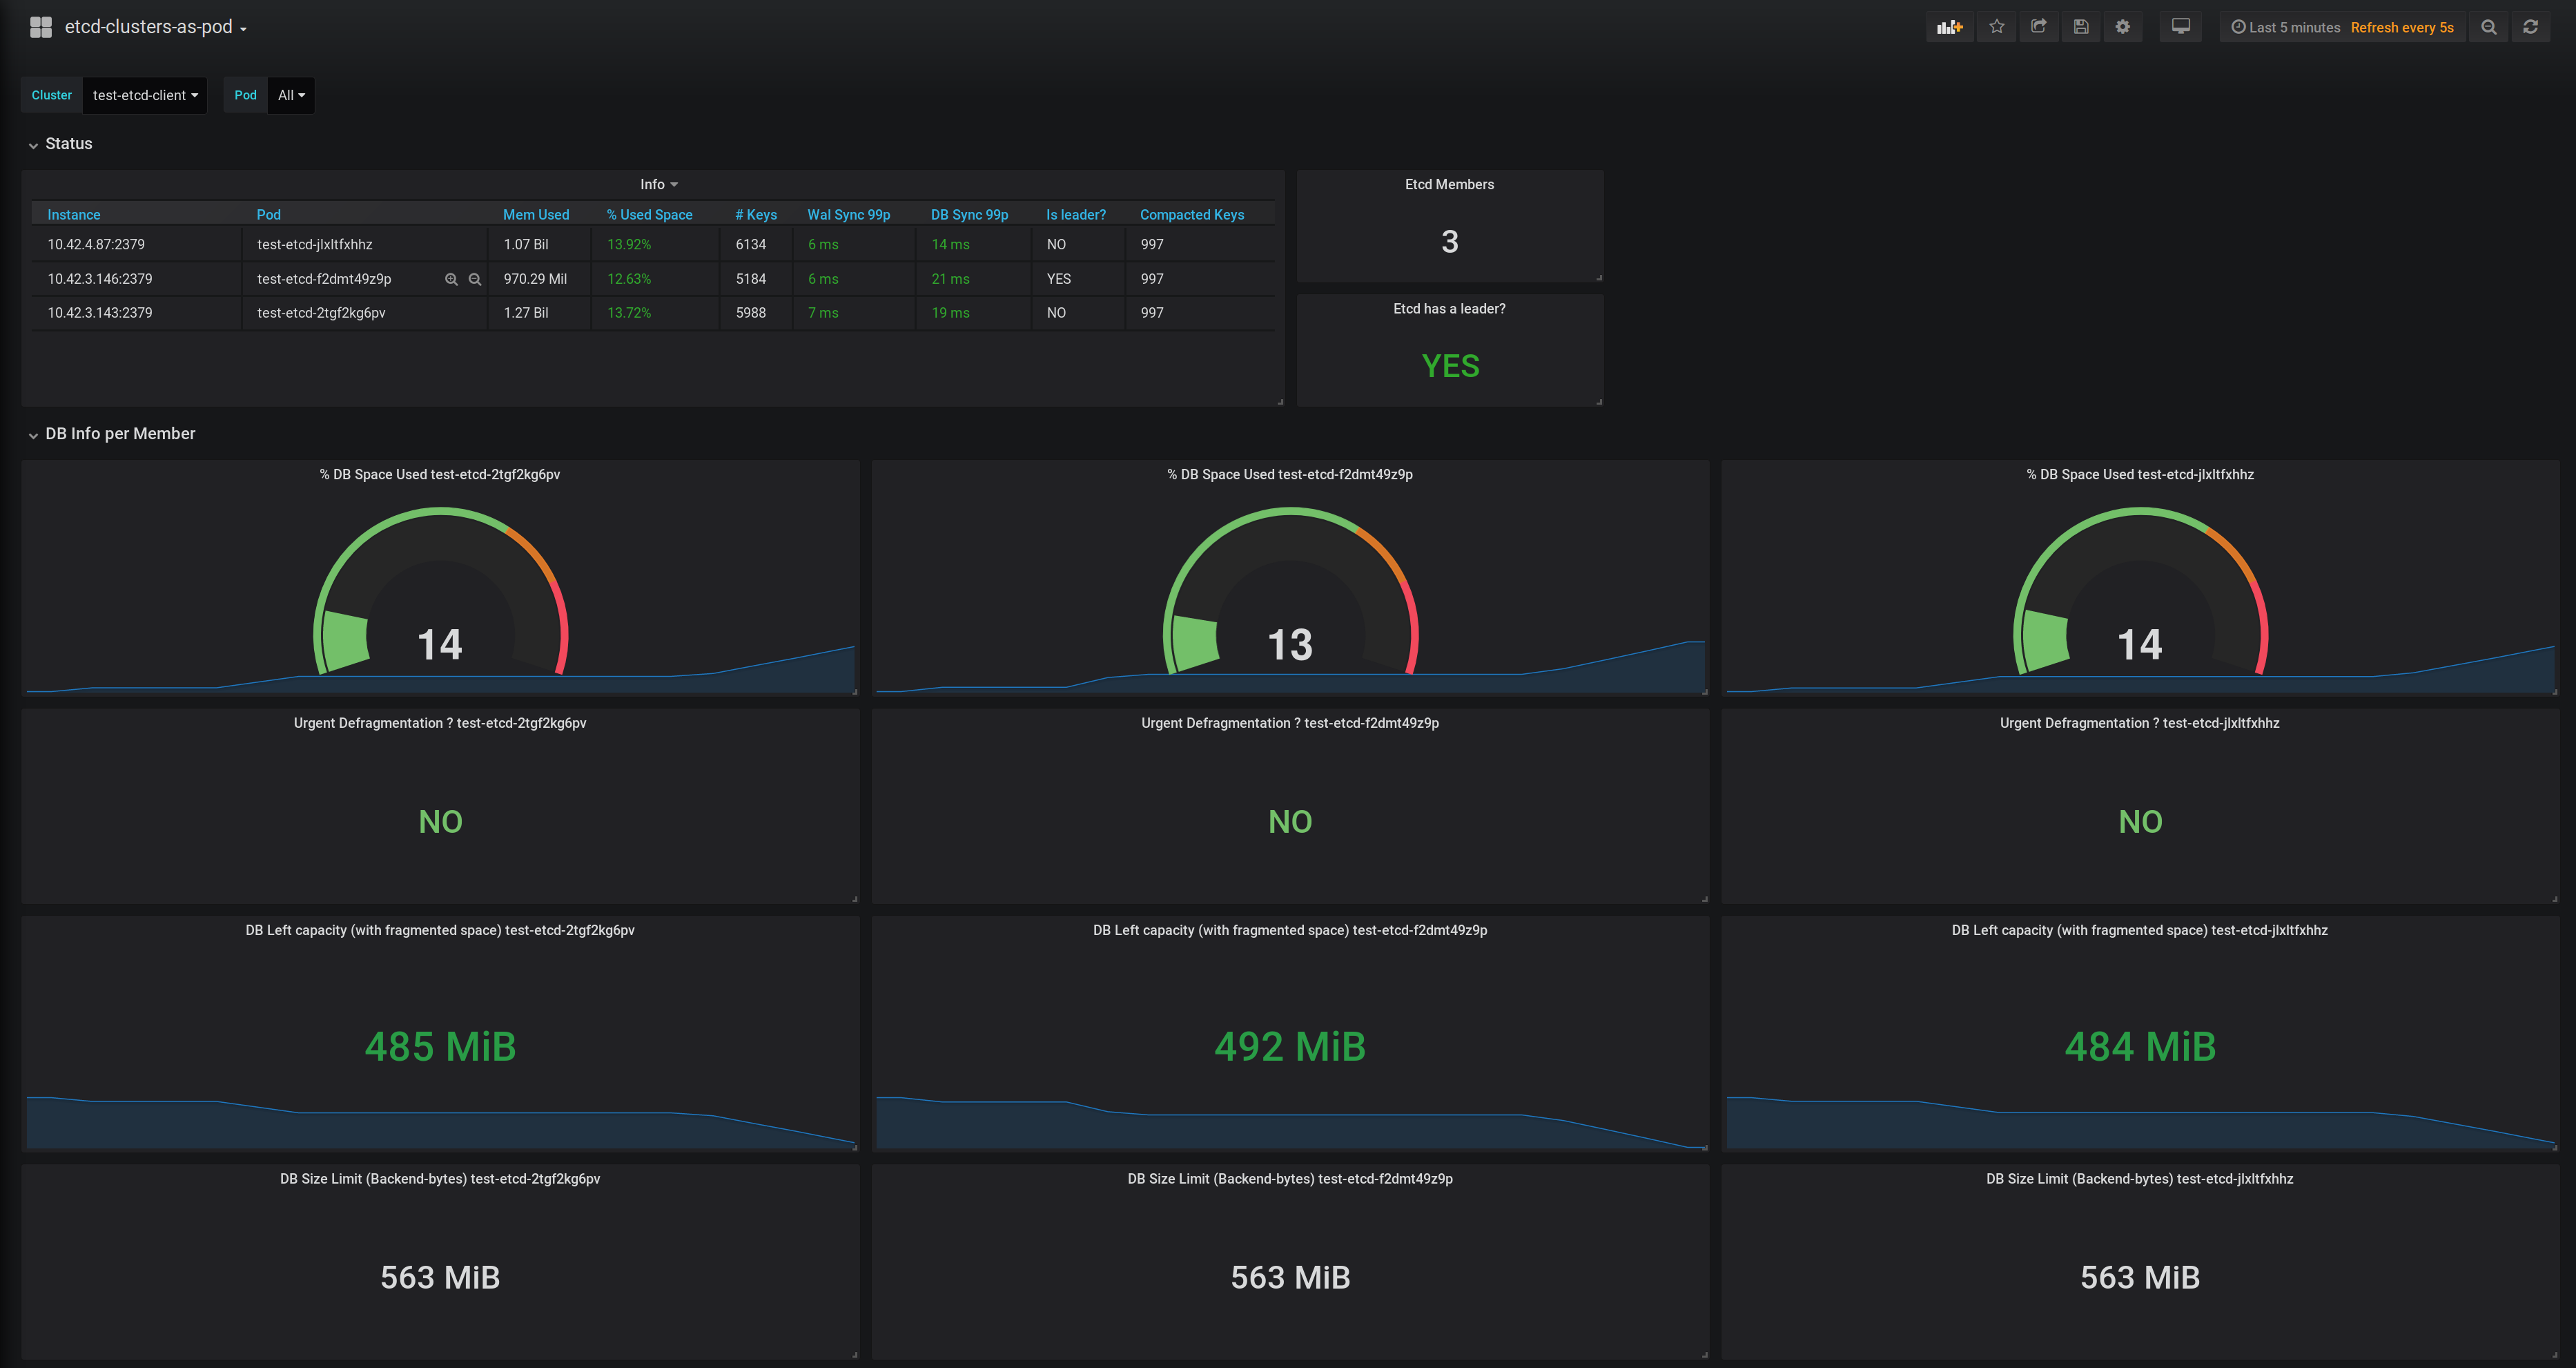Viewport: 2576px width, 1368px height.
Task: Cycle view mode with monitor icon
Action: tap(2180, 27)
